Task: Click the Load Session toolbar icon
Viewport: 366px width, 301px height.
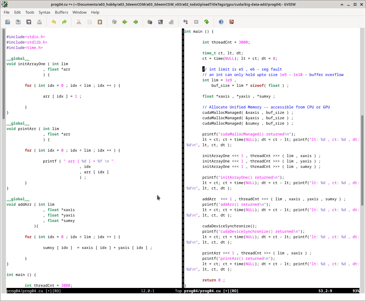Action: click(x=150, y=22)
